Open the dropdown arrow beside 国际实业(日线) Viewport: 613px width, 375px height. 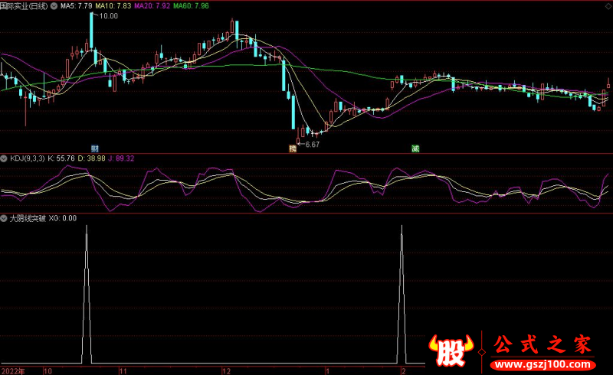coord(52,5)
